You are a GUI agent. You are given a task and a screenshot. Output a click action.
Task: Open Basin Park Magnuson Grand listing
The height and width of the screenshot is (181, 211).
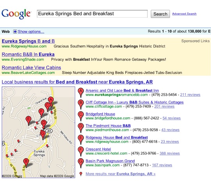(x=110, y=161)
